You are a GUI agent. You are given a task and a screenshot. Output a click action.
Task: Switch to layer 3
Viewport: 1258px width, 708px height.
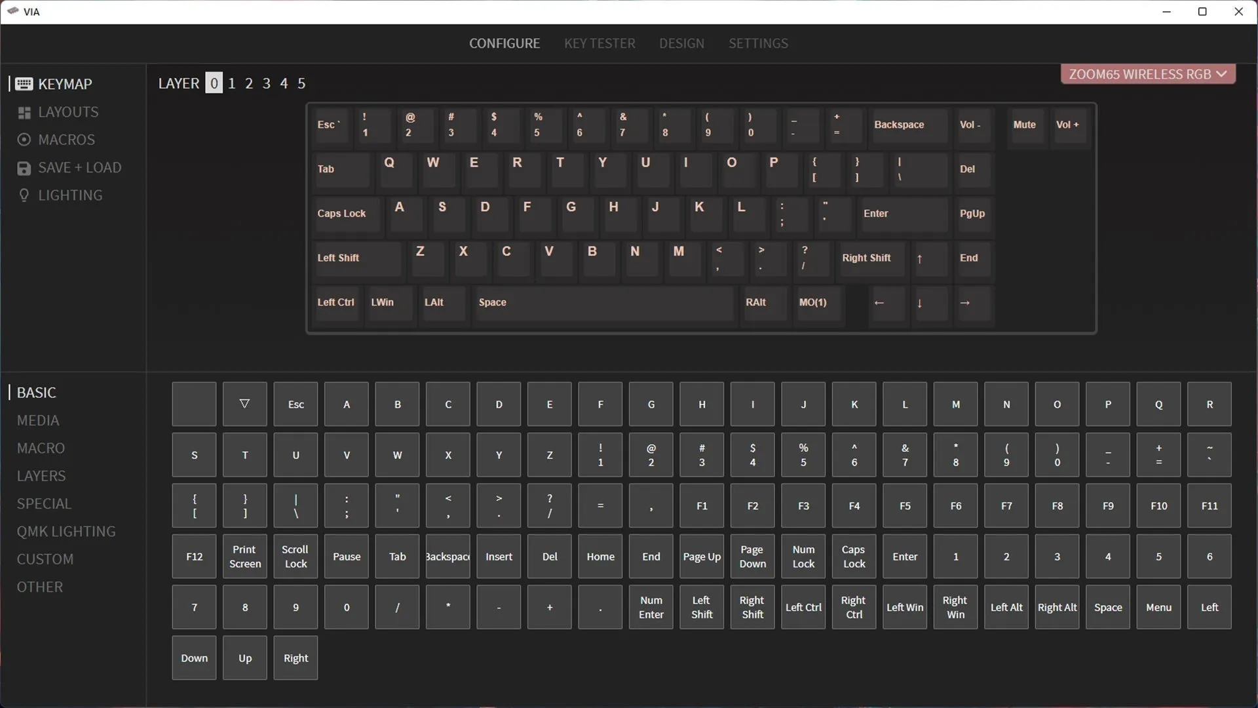(x=266, y=82)
